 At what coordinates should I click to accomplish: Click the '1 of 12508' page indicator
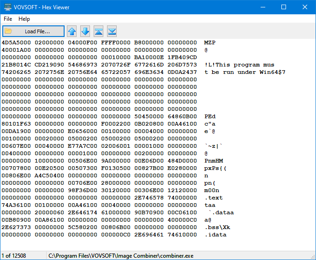[x=14, y=256]
